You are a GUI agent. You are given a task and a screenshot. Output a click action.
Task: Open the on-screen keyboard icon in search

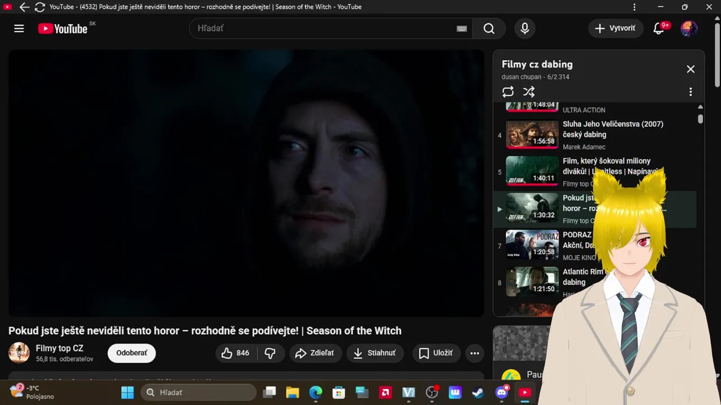pos(462,29)
